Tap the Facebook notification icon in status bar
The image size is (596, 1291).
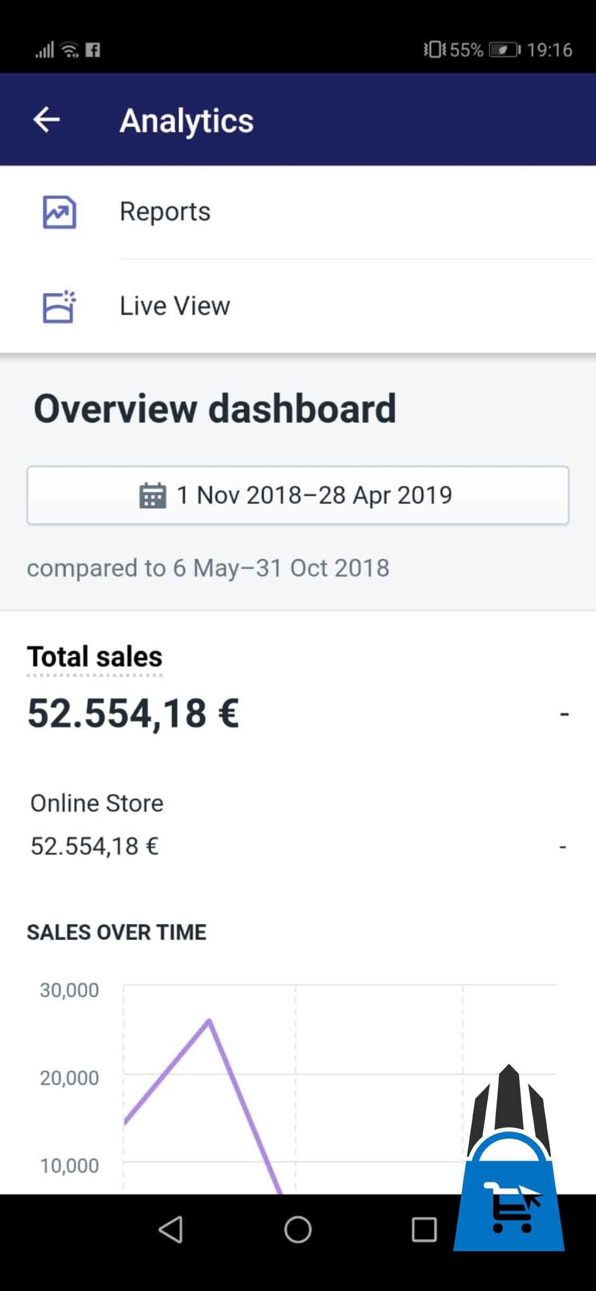coord(93,50)
